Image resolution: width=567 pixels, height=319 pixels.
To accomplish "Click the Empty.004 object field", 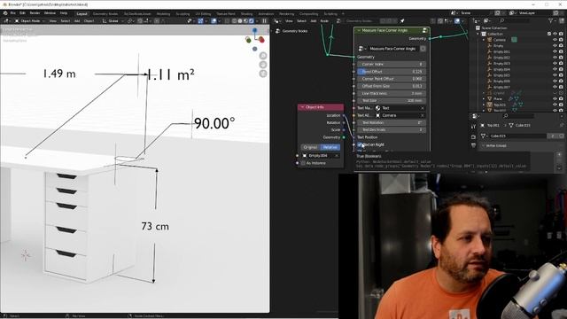I will pos(320,156).
